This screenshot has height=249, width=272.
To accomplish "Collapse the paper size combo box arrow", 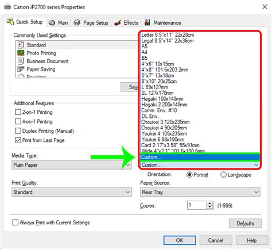I will tap(256, 165).
